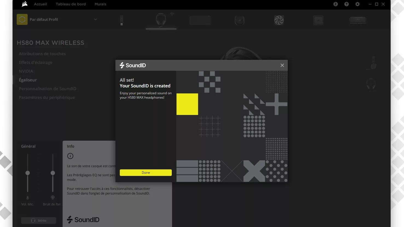Select the mouse device icon
The image size is (404, 227).
click(239, 20)
